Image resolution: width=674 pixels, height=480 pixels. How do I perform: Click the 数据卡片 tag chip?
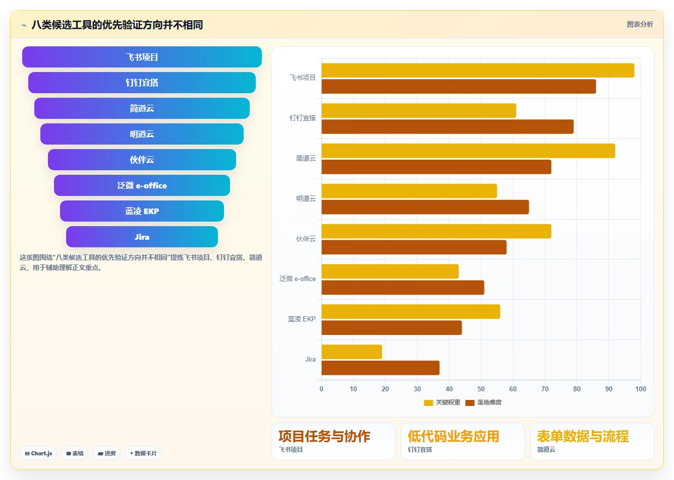(143, 453)
